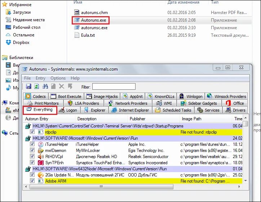Screen dimensions: 261x202
Task: Click the Jump to entry toolbar icon
Action: 70,86
